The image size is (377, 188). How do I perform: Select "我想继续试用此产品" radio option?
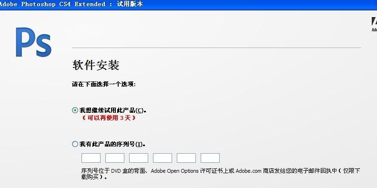point(75,110)
